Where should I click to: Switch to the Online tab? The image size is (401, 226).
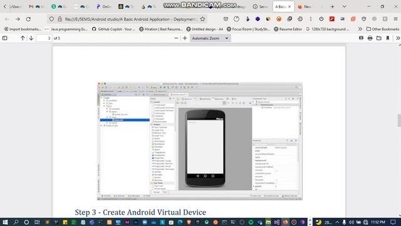click(x=103, y=7)
